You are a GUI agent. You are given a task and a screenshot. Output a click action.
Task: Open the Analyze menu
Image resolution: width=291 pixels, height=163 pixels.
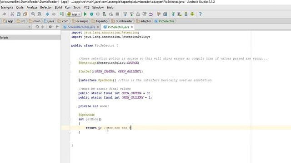point(32,7)
